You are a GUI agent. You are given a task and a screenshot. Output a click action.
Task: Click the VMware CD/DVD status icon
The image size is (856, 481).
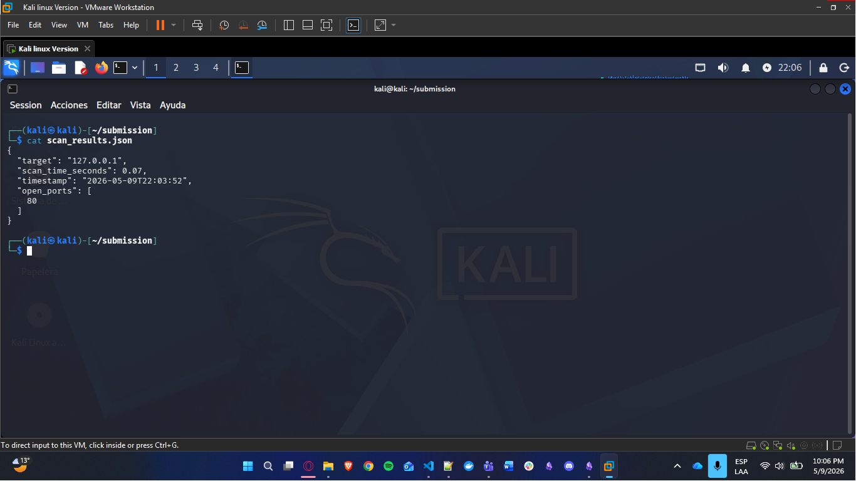pos(765,445)
